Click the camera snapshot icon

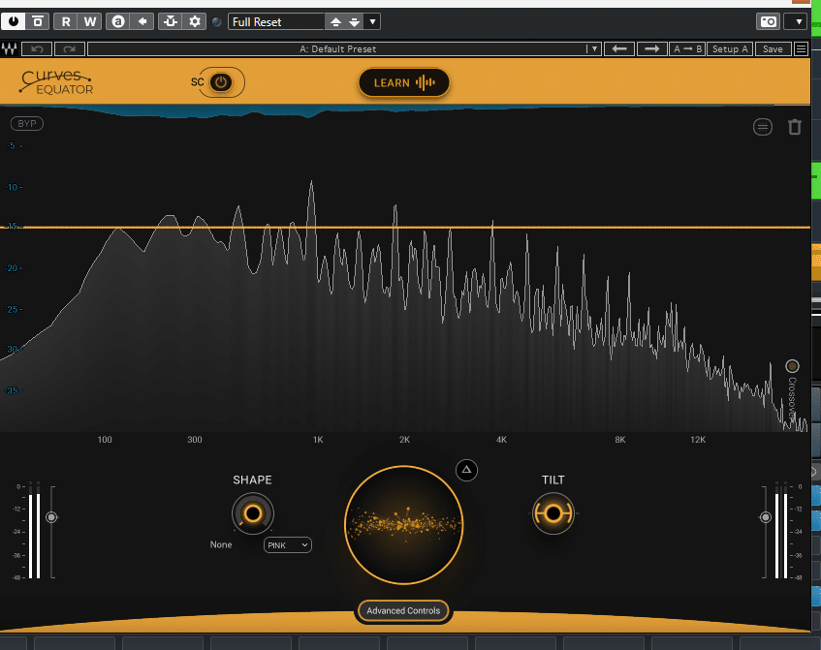tap(768, 21)
